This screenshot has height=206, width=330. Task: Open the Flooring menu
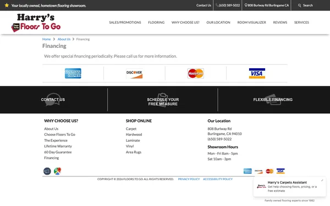click(156, 23)
